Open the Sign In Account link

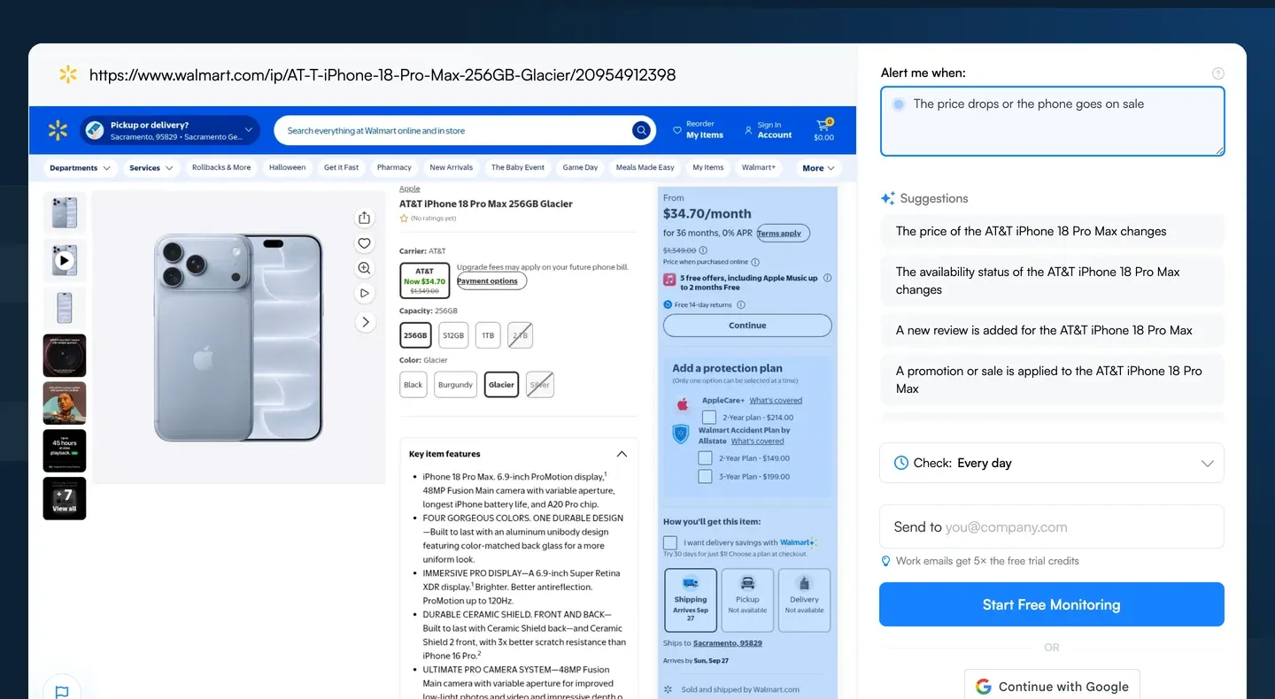[768, 130]
